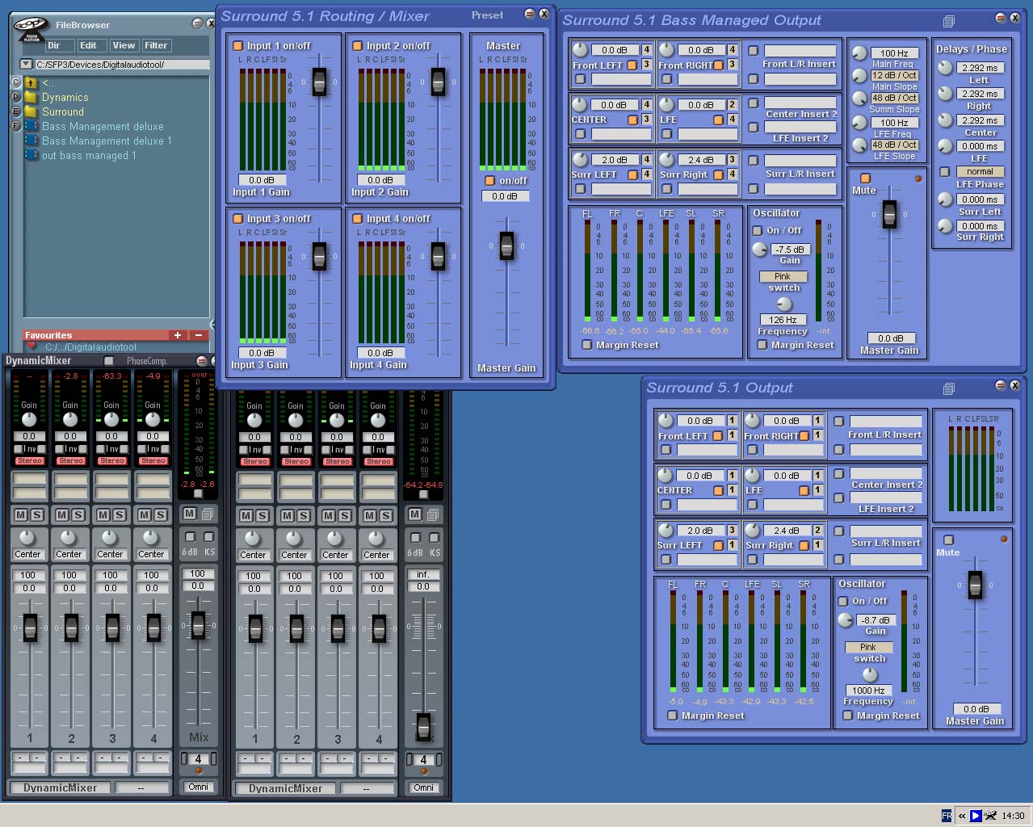The height and width of the screenshot is (827, 1033).
Task: Click Mix strip M button in left DynamicMixer
Action: [x=189, y=513]
